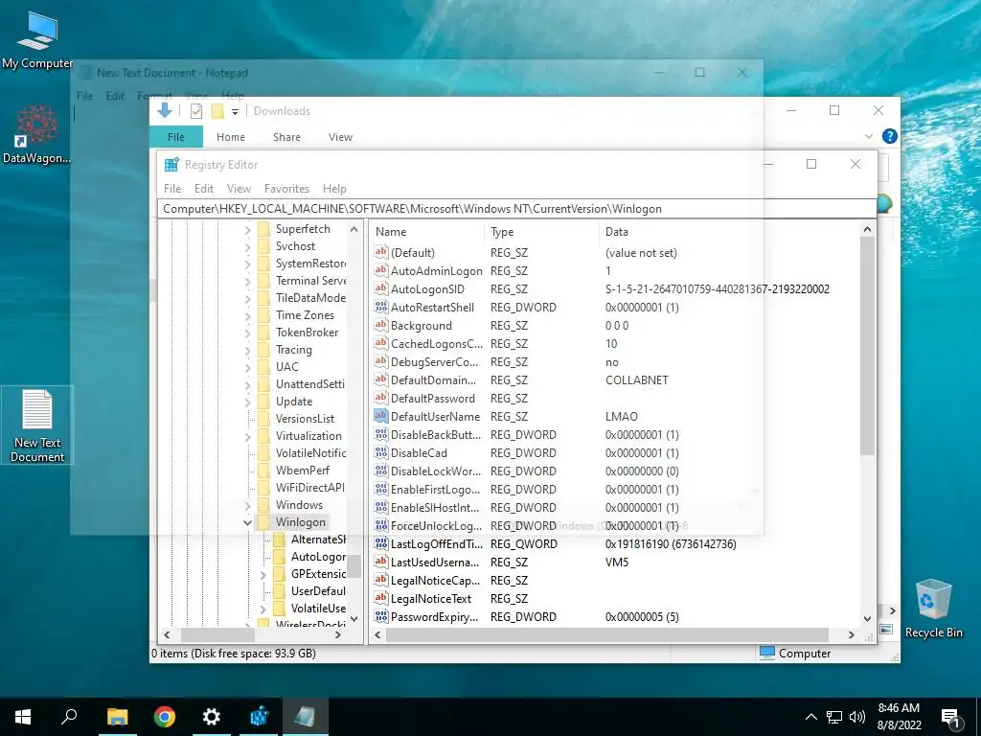Open the Explorer Home ribbon tab
The width and height of the screenshot is (981, 736).
pos(231,137)
